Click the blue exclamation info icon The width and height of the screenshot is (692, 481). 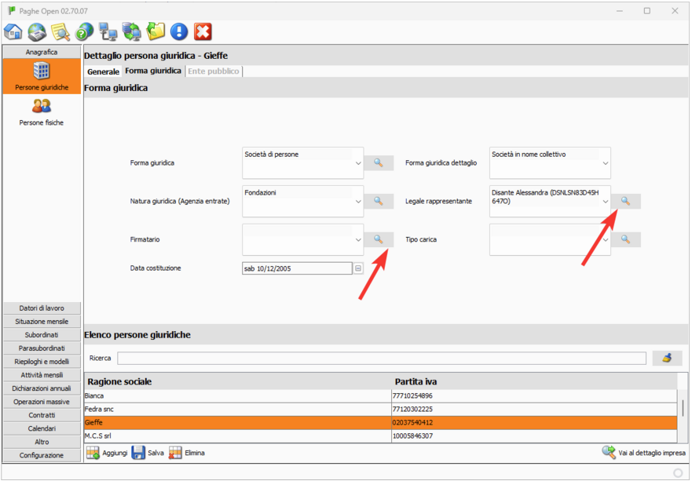pos(179,31)
